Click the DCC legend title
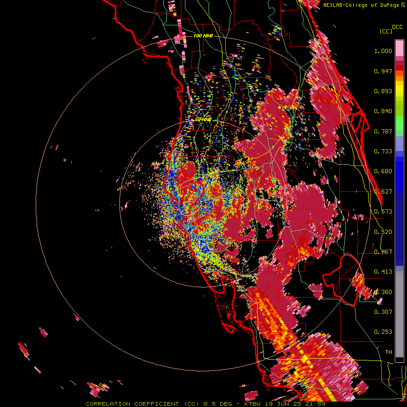Screen dimensions: 407x407 [397, 27]
